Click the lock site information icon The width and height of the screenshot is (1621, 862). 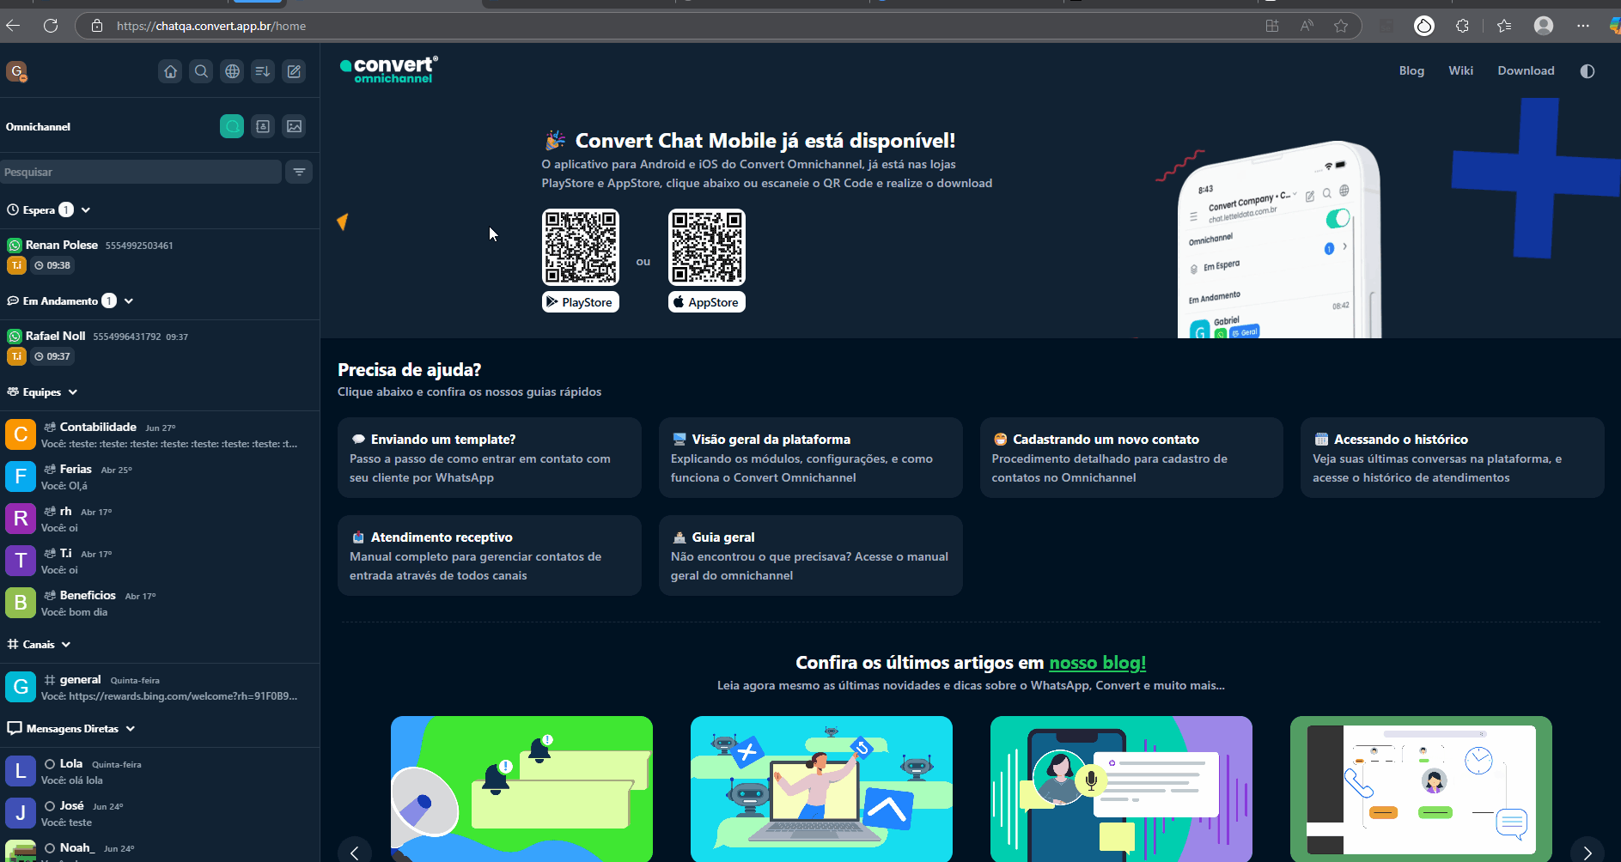pyautogui.click(x=97, y=26)
